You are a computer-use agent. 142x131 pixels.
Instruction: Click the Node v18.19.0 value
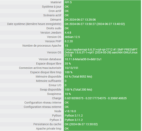pyautogui.click(x=70, y=111)
